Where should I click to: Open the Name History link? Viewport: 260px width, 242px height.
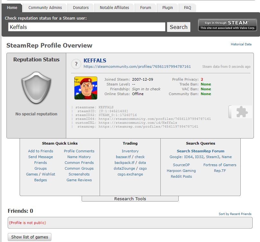pos(79,157)
